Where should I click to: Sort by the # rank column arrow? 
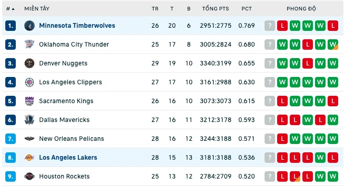[x=13, y=9]
